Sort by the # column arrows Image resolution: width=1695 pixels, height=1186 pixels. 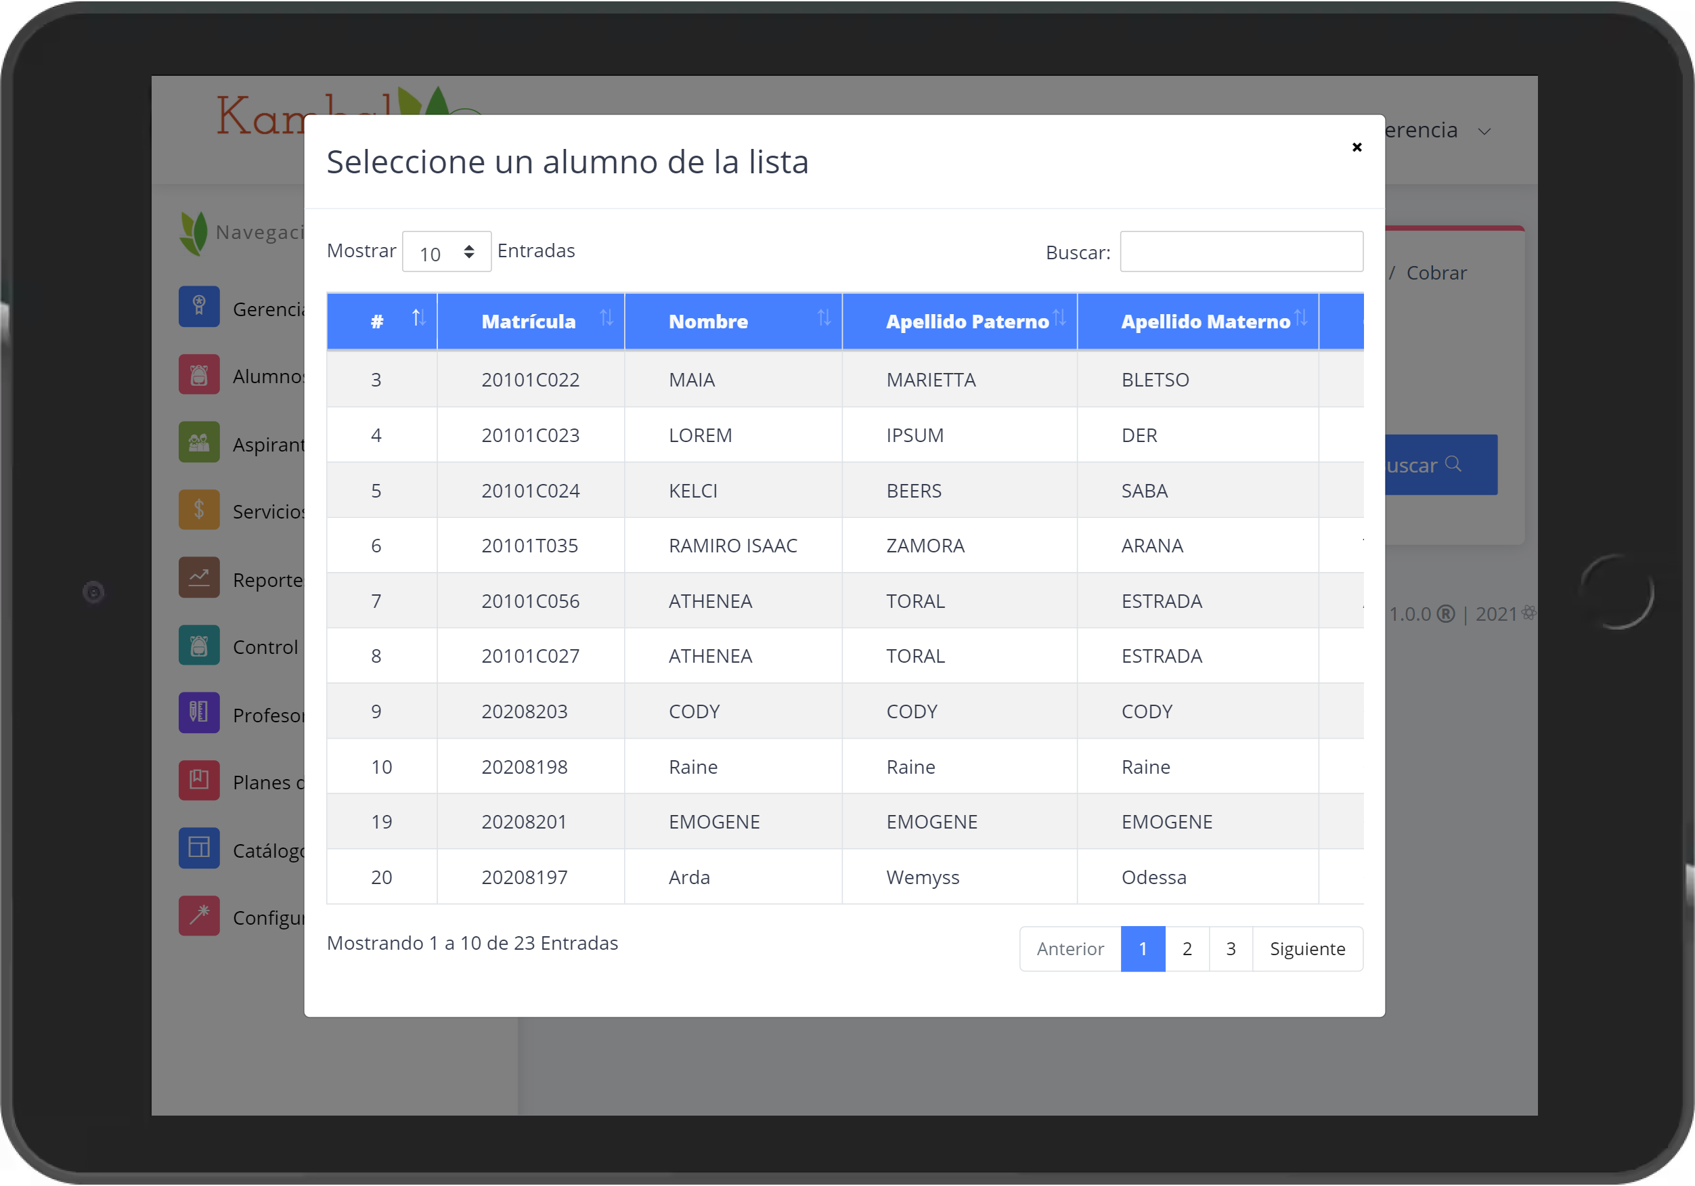pyautogui.click(x=418, y=318)
